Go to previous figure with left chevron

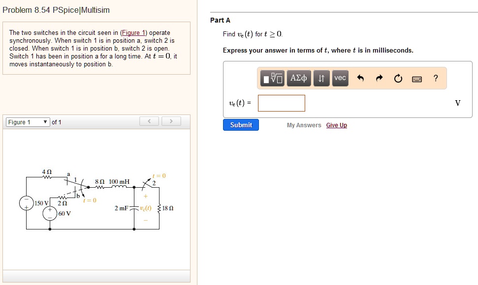149,121
